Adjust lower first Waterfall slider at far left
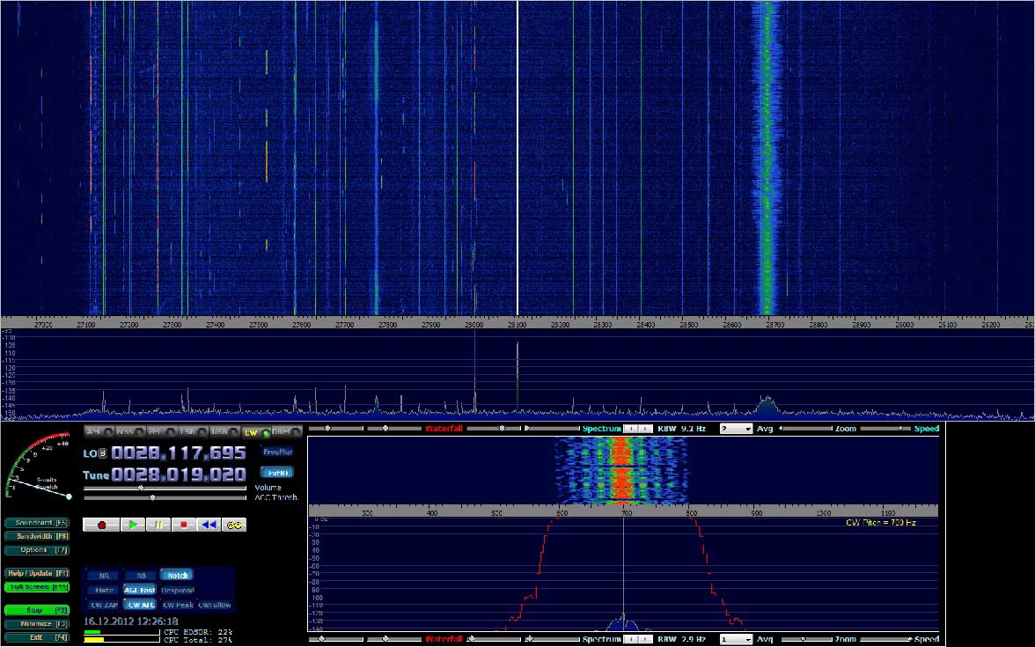The width and height of the screenshot is (1035, 647). point(336,640)
